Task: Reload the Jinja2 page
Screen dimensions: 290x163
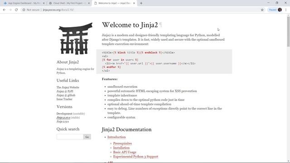Action: point(16,10)
